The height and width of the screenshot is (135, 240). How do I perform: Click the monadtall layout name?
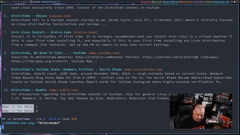36,2
